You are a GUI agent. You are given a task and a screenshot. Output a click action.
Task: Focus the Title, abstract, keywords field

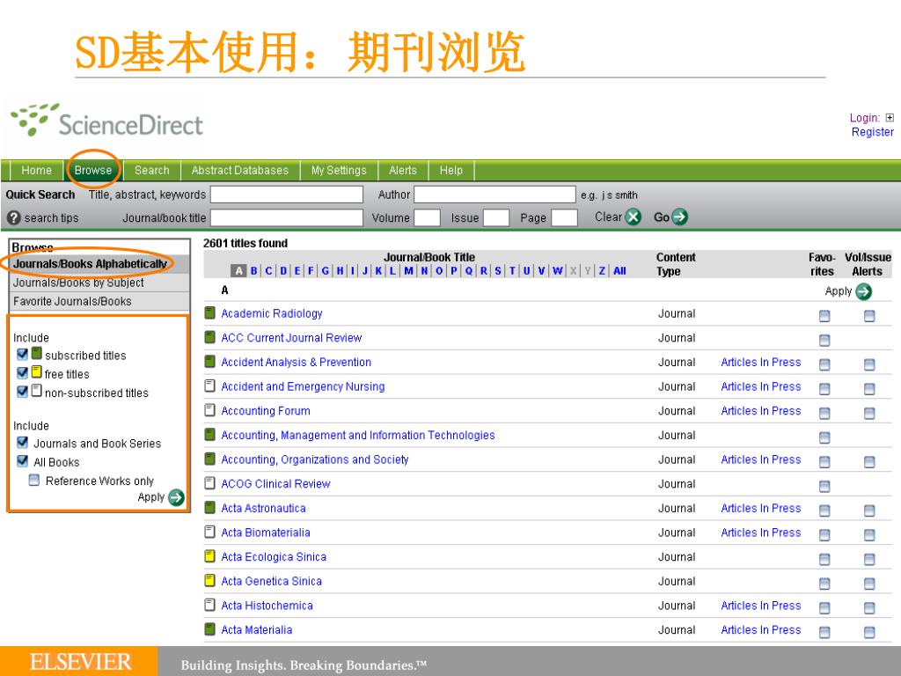(x=287, y=195)
